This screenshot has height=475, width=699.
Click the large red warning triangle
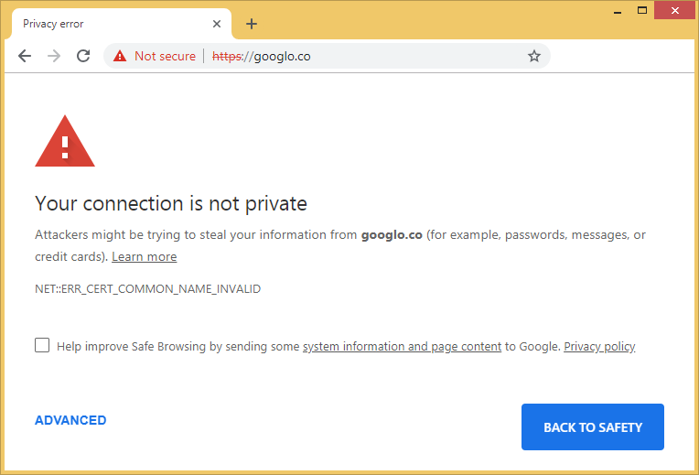click(x=65, y=142)
